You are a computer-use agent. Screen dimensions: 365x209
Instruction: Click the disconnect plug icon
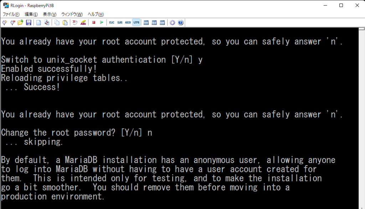pos(12,22)
